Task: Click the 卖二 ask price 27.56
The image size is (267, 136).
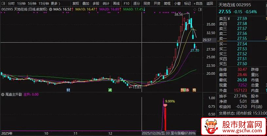Action: 242,33
